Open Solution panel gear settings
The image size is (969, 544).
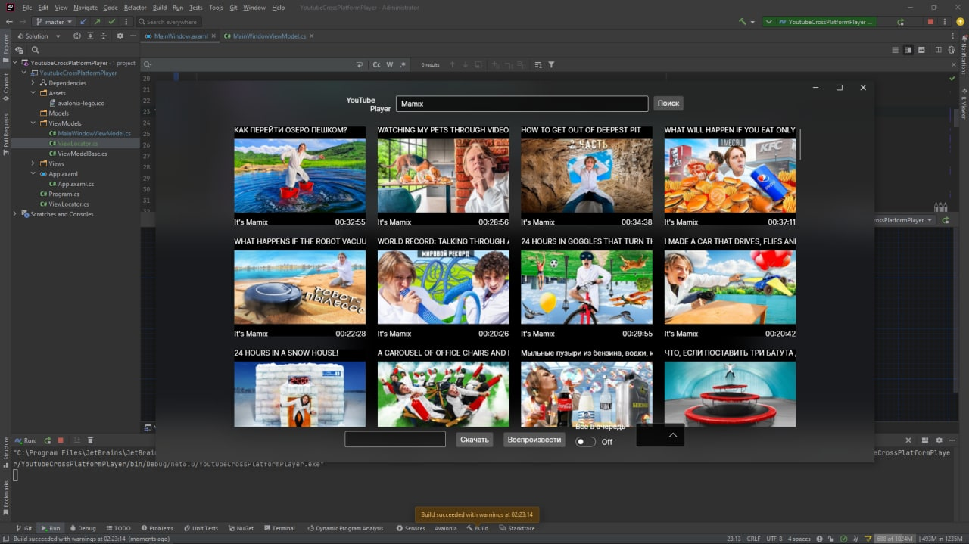(120, 36)
